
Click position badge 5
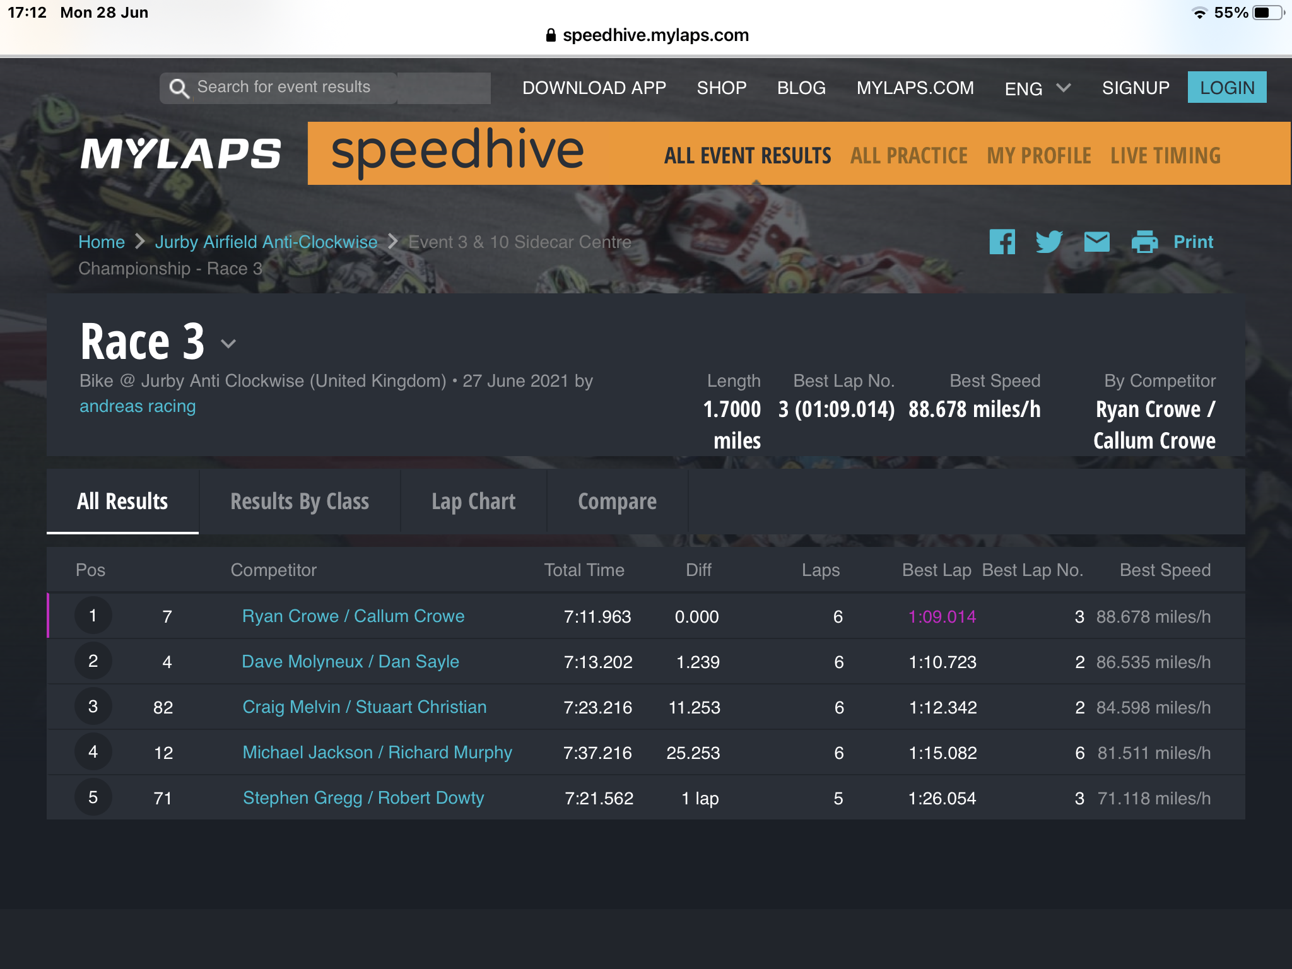point(93,797)
